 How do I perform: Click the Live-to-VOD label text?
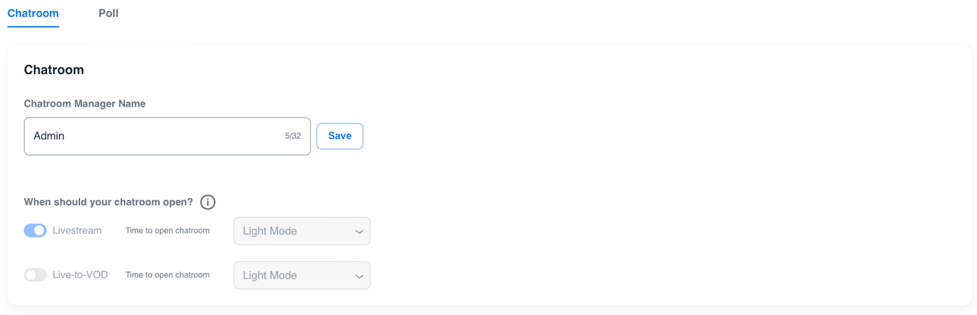point(80,275)
